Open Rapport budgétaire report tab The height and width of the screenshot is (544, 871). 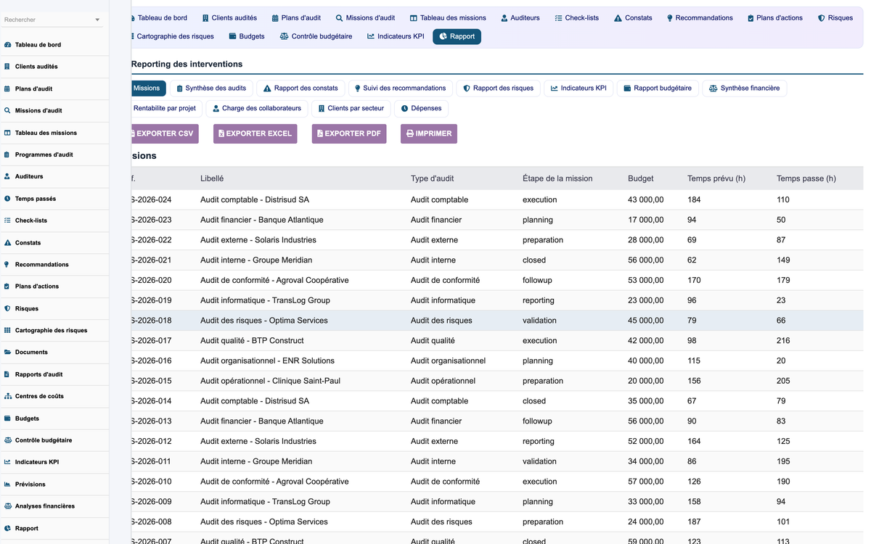point(658,88)
